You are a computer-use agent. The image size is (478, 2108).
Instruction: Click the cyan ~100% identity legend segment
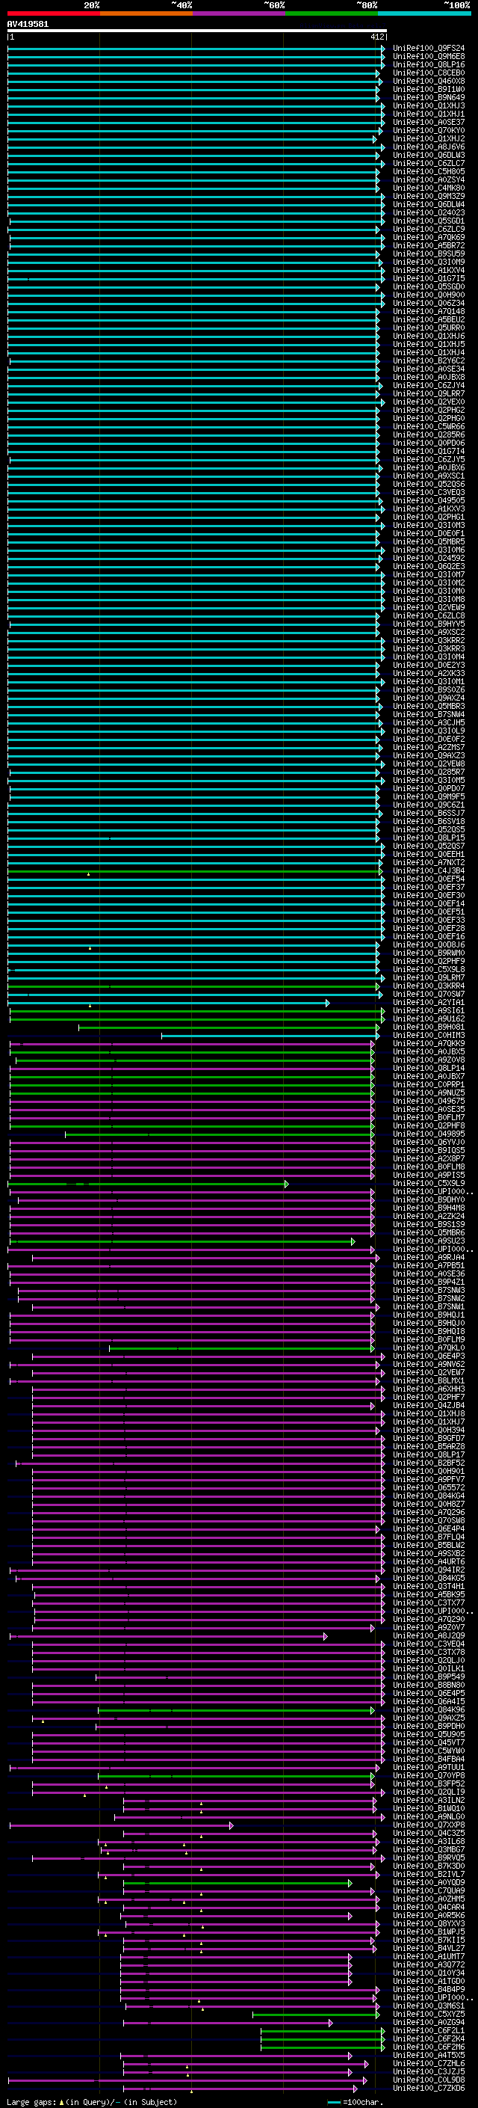point(424,13)
